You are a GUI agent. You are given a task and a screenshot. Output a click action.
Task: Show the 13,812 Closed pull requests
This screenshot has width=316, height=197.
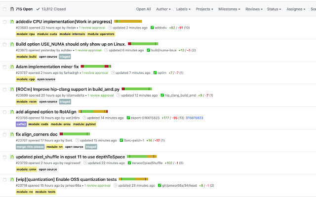tap(51, 9)
